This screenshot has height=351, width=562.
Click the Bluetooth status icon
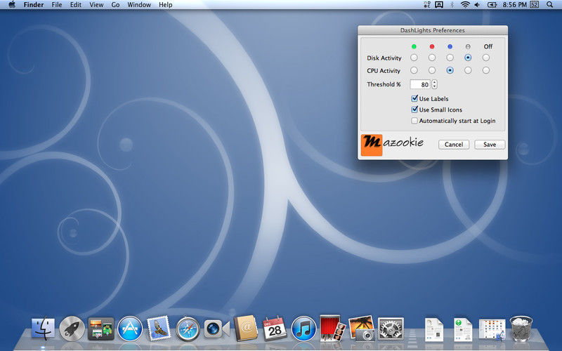[x=452, y=5]
